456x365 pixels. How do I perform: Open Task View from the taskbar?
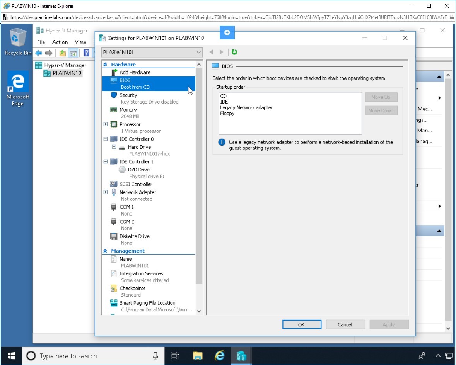coord(175,356)
